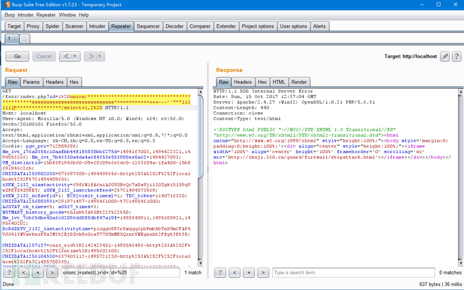Screen dimensions: 464x290
Task: Click the pencil icon to edit target
Action: coord(444,56)
